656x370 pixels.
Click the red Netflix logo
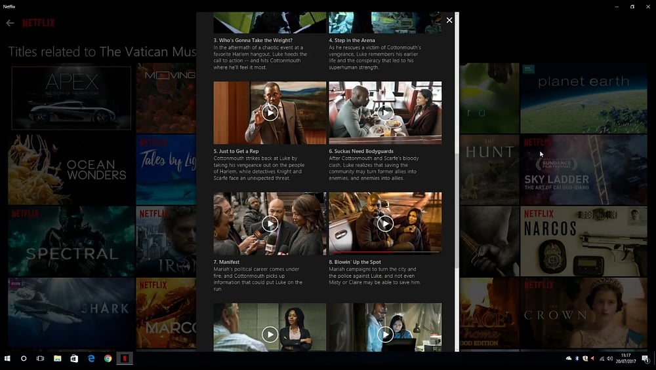point(39,23)
